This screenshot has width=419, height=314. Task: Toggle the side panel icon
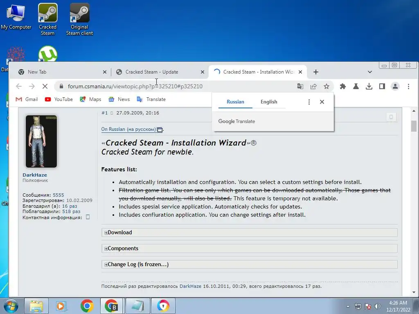point(382,86)
